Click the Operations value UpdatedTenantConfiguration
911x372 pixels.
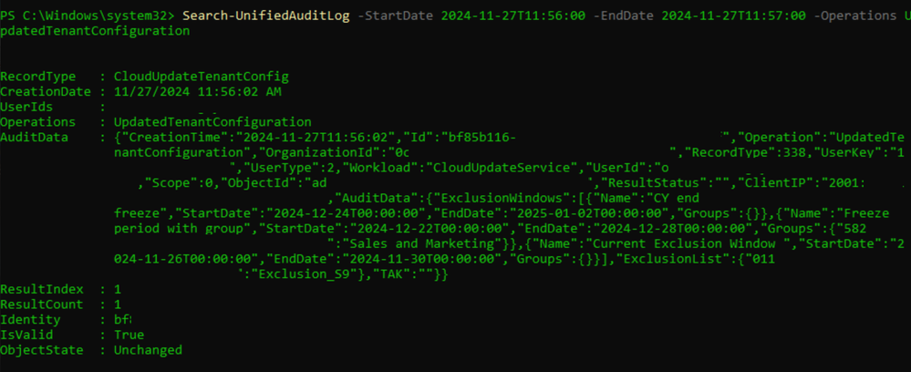212,122
